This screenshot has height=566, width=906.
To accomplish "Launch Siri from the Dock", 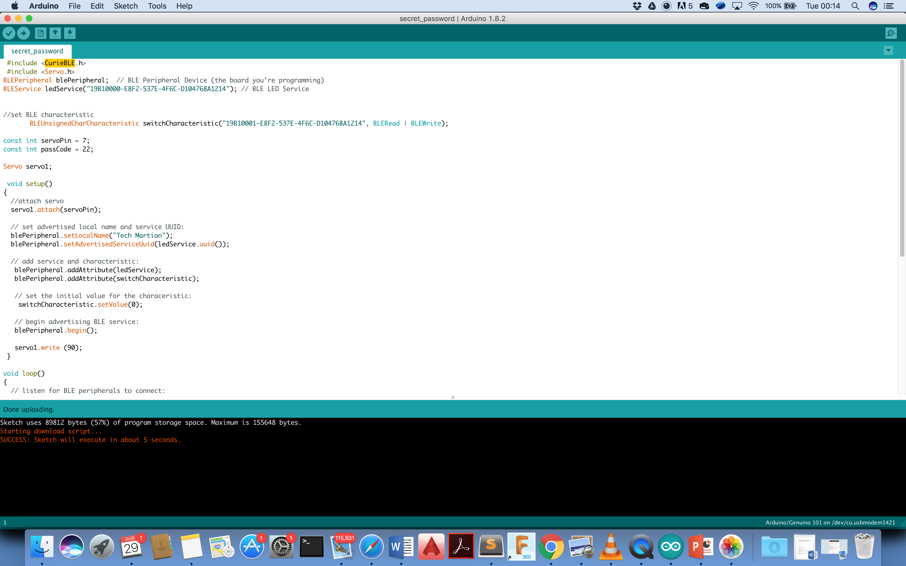I will click(x=71, y=547).
